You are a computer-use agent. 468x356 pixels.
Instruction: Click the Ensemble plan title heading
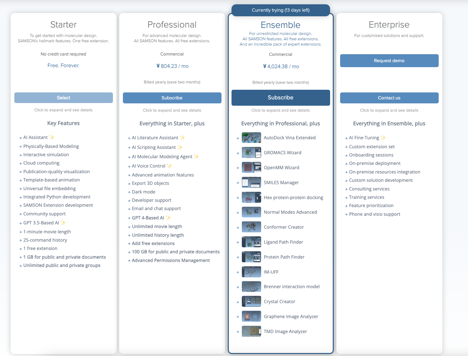(x=280, y=25)
